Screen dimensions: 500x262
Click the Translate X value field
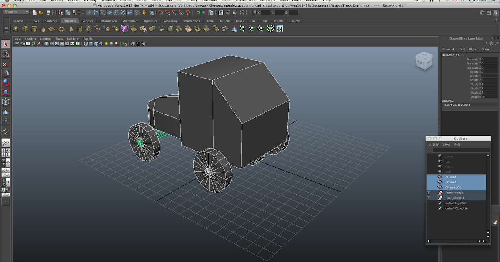[490, 59]
